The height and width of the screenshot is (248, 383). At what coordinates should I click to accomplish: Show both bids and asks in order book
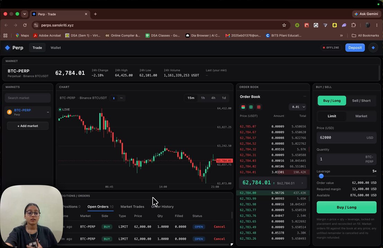click(x=243, y=107)
